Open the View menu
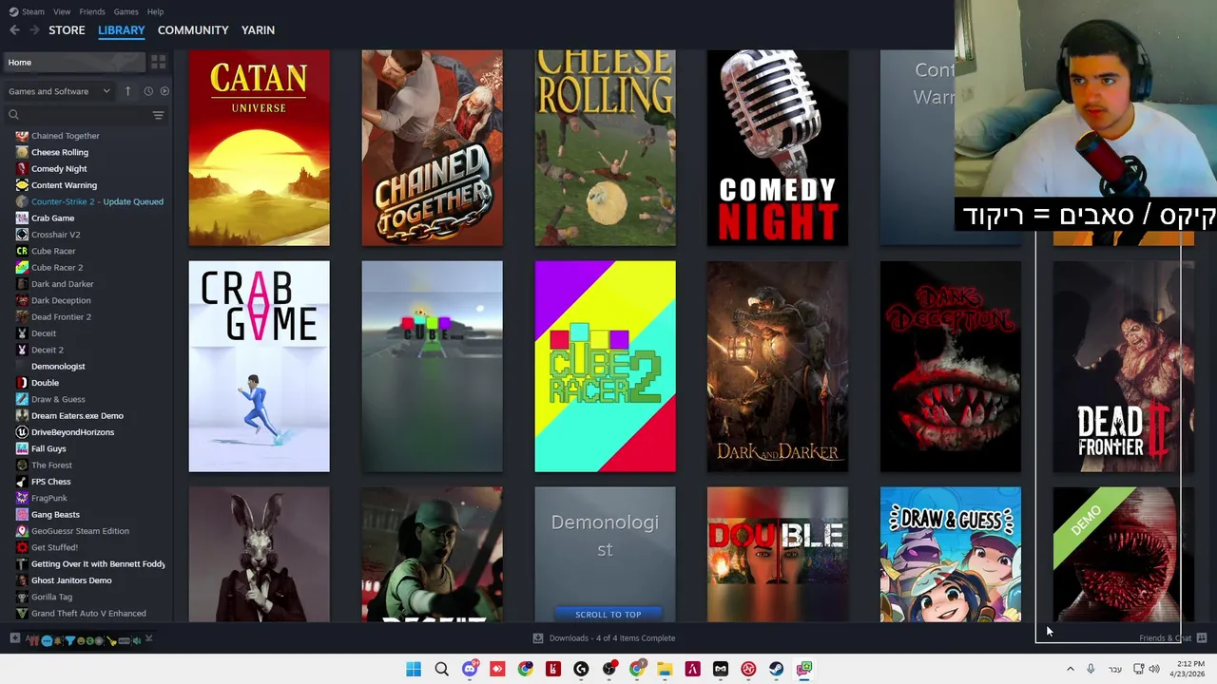This screenshot has height=684, width=1217. [62, 11]
